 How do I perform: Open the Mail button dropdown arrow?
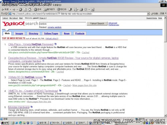click(x=78, y=10)
